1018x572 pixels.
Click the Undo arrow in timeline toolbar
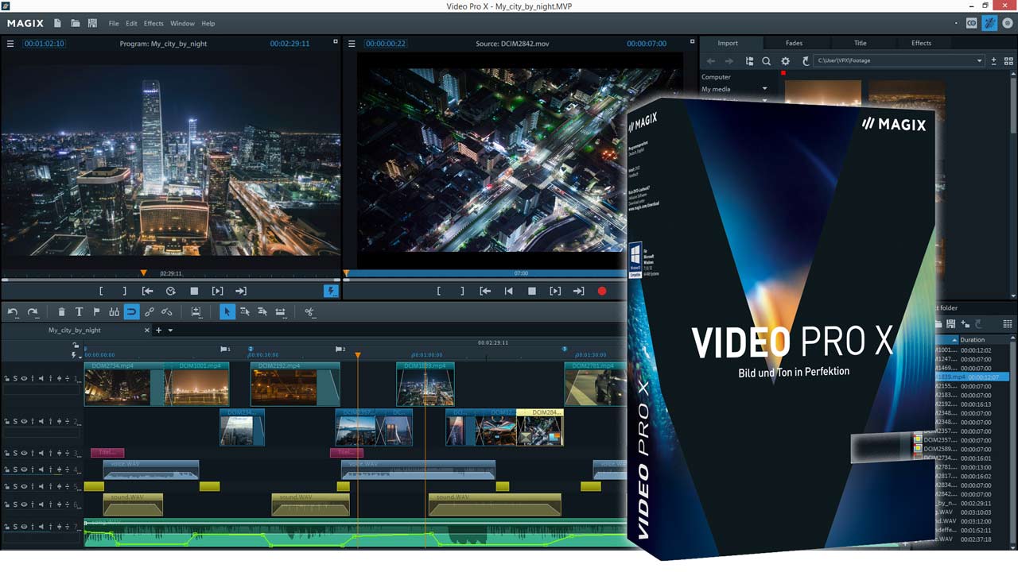coord(14,312)
